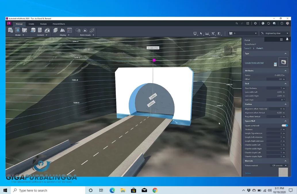Select the Circular Portal thumbnail preview
The height and width of the screenshot is (194, 297).
coord(283,62)
